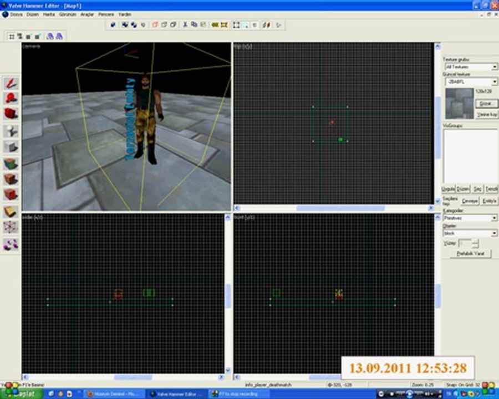Image resolution: width=499 pixels, height=399 pixels.
Task: Click the Show All Hidden Objects icon
Action: pyautogui.click(x=174, y=25)
